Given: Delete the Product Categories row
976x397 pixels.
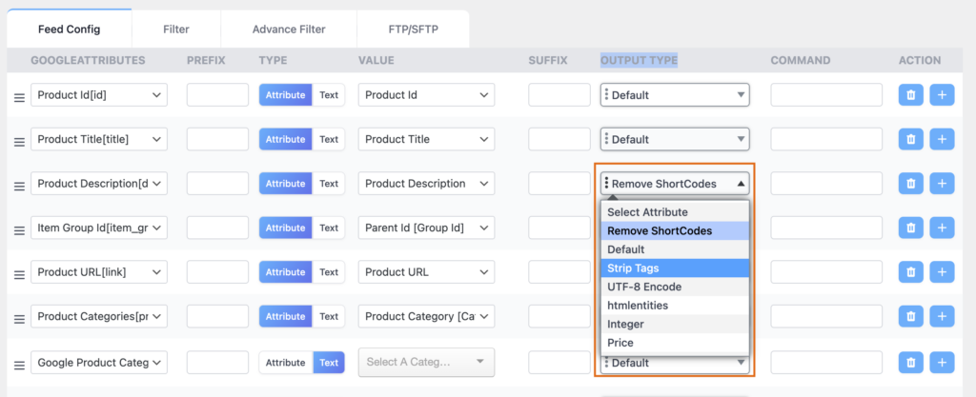Looking at the screenshot, I should coord(910,316).
